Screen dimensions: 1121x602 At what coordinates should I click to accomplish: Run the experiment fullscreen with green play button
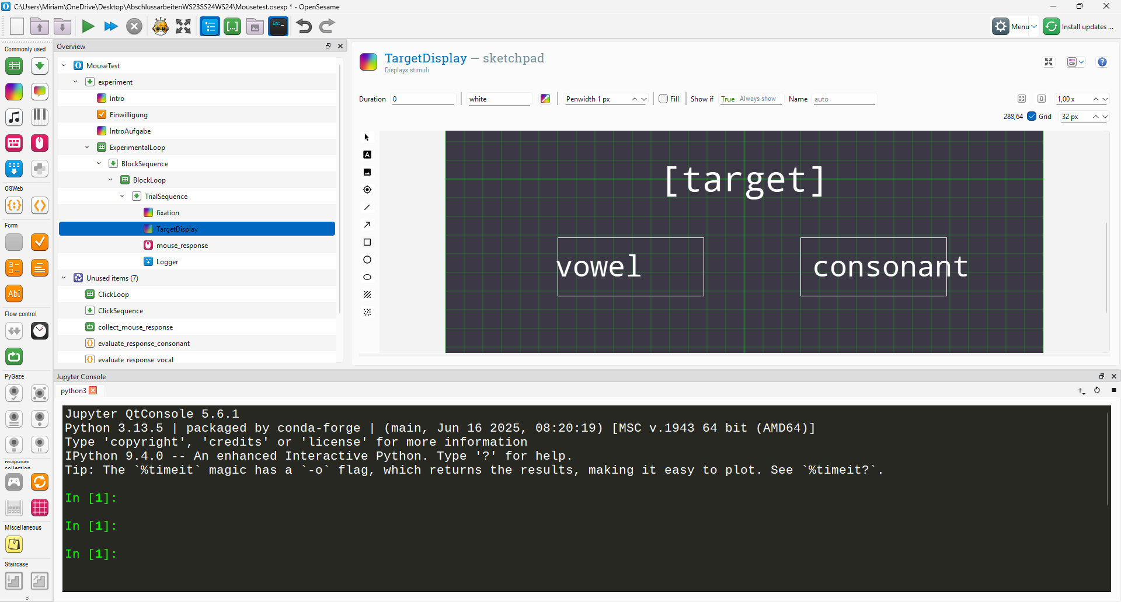click(88, 26)
